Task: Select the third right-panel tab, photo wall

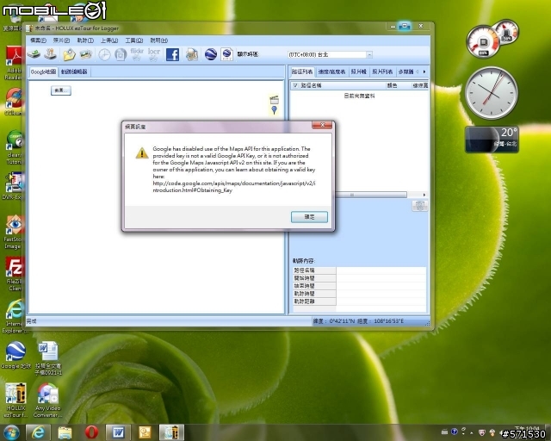Action: pos(358,71)
